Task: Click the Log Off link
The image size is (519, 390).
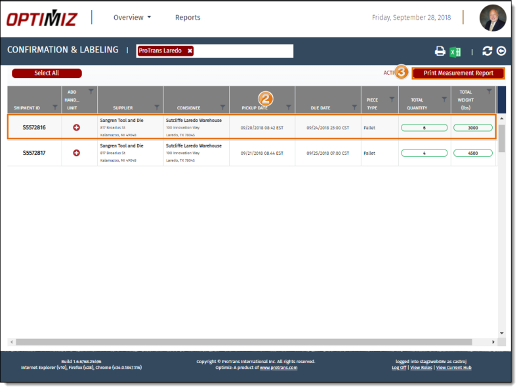Action: pyautogui.click(x=399, y=368)
